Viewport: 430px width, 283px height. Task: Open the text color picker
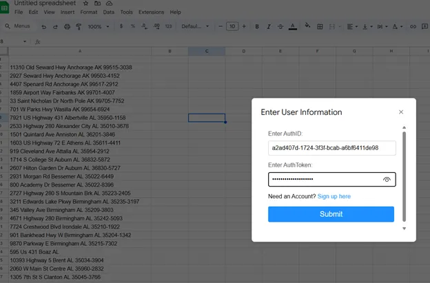coord(292,26)
